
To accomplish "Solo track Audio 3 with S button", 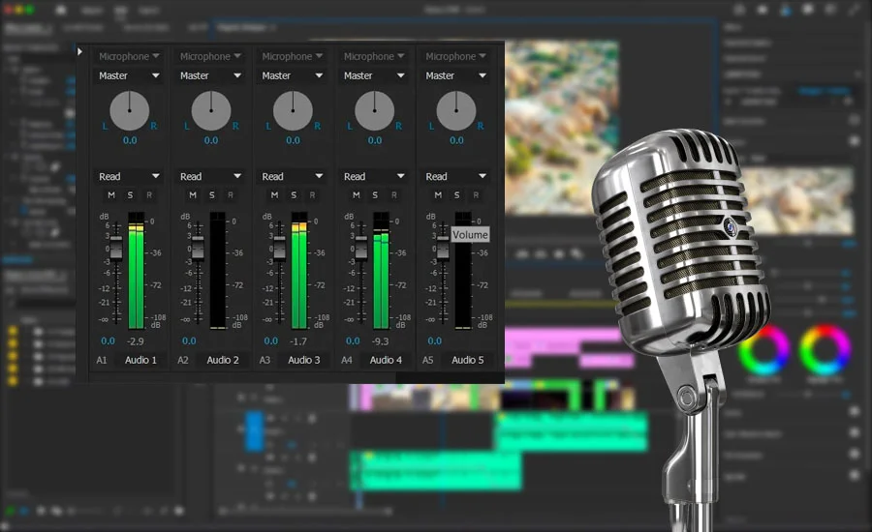I will 294,195.
